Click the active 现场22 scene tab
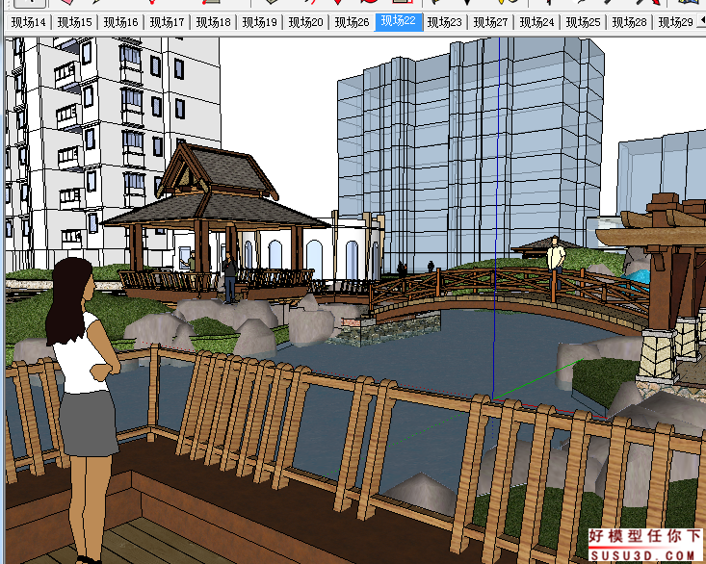 (399, 21)
